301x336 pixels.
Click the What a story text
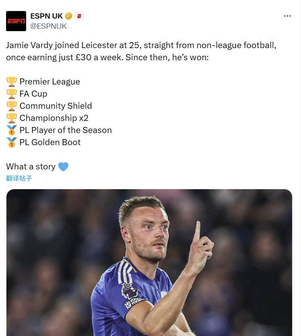[x=30, y=166]
